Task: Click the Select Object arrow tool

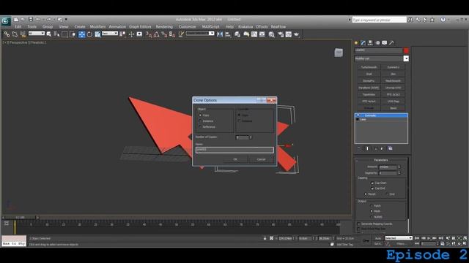Action: point(49,34)
